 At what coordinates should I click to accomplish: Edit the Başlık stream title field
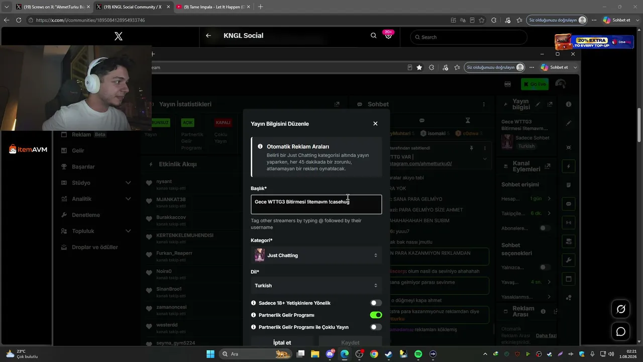point(316,204)
